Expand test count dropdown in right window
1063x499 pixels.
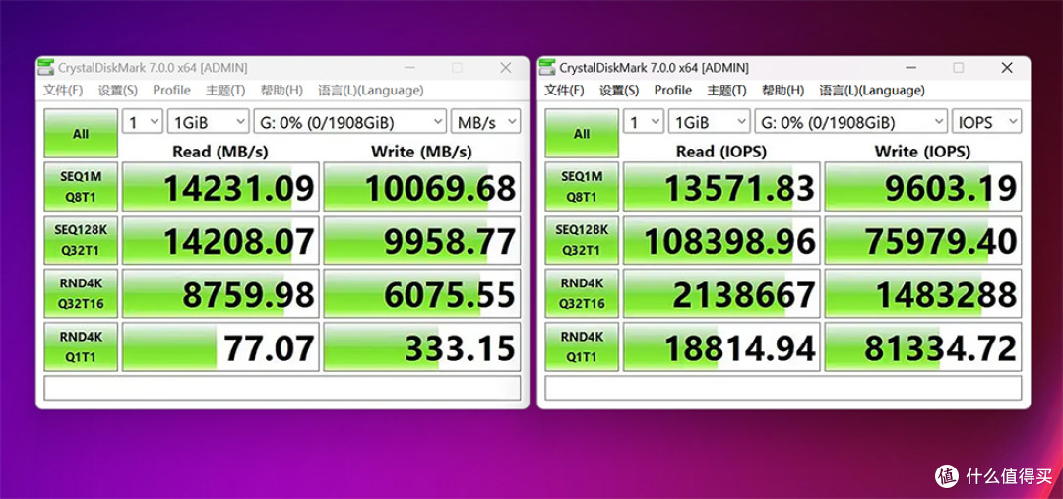coord(644,122)
